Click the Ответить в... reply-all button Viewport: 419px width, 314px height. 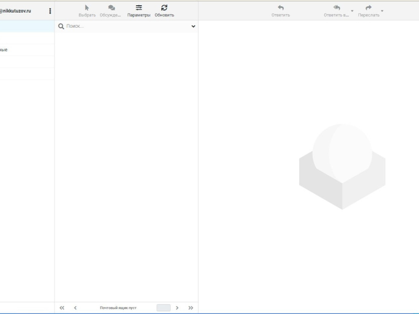336,11
